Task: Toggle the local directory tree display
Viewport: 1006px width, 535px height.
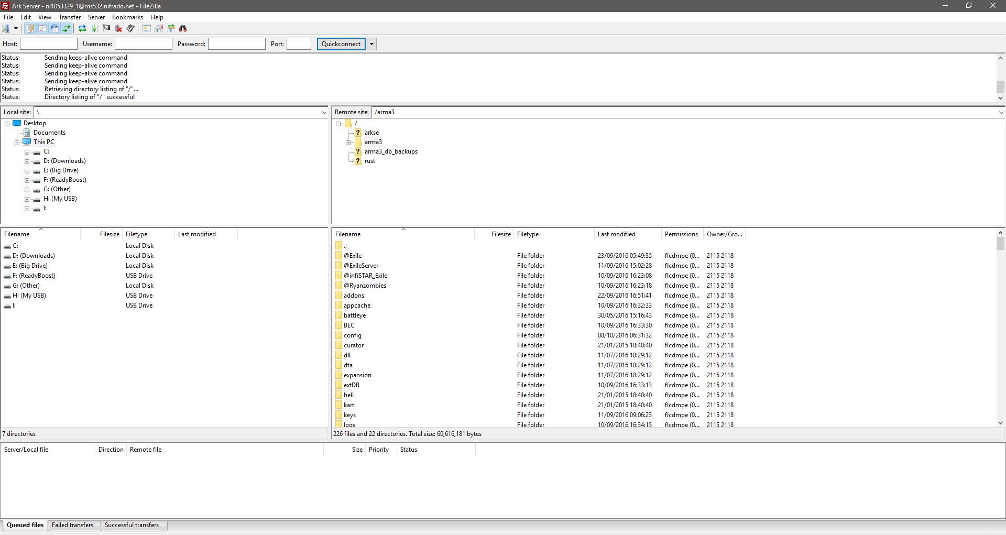Action: click(42, 28)
